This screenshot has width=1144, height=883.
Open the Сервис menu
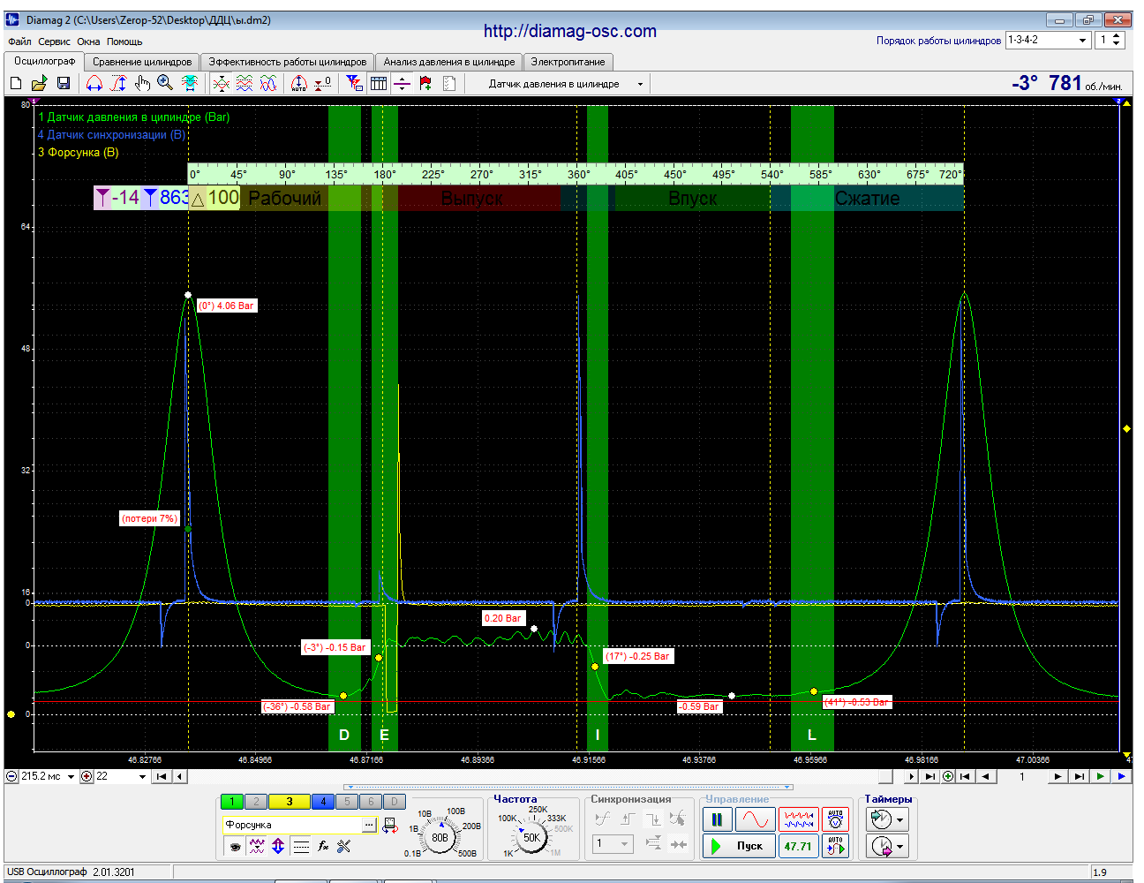54,42
